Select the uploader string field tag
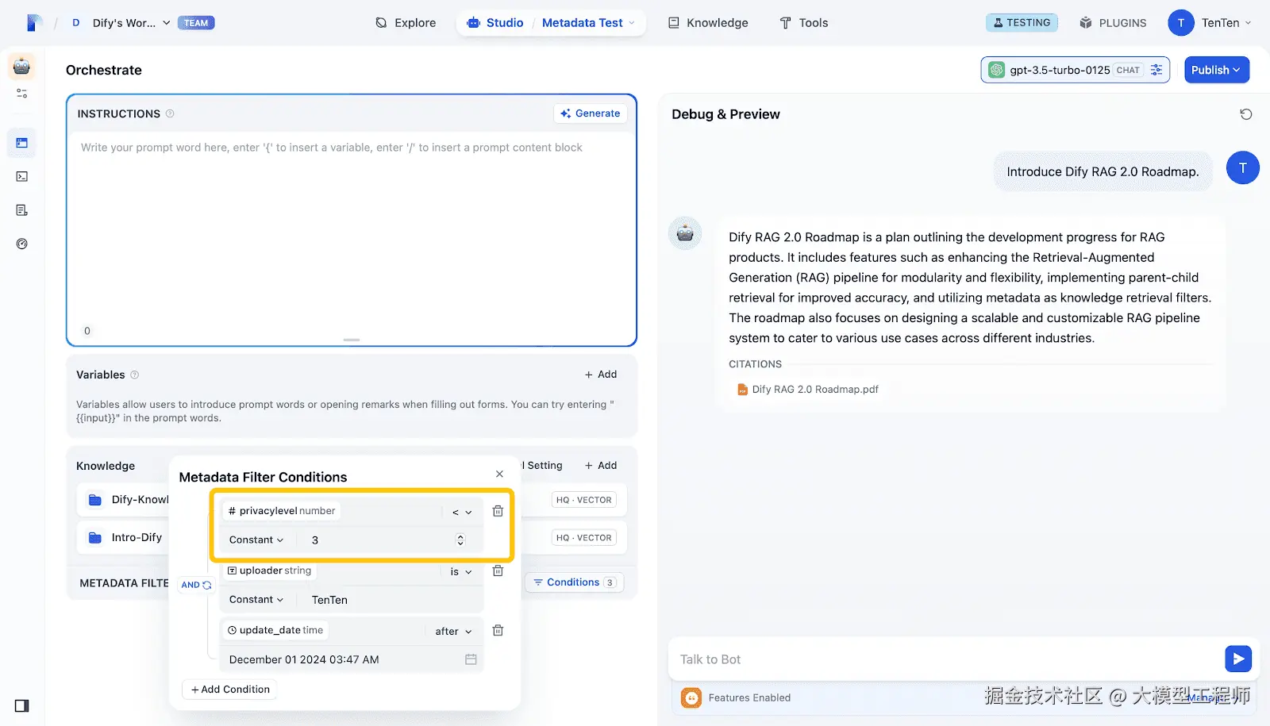This screenshot has height=726, width=1270. coord(270,570)
